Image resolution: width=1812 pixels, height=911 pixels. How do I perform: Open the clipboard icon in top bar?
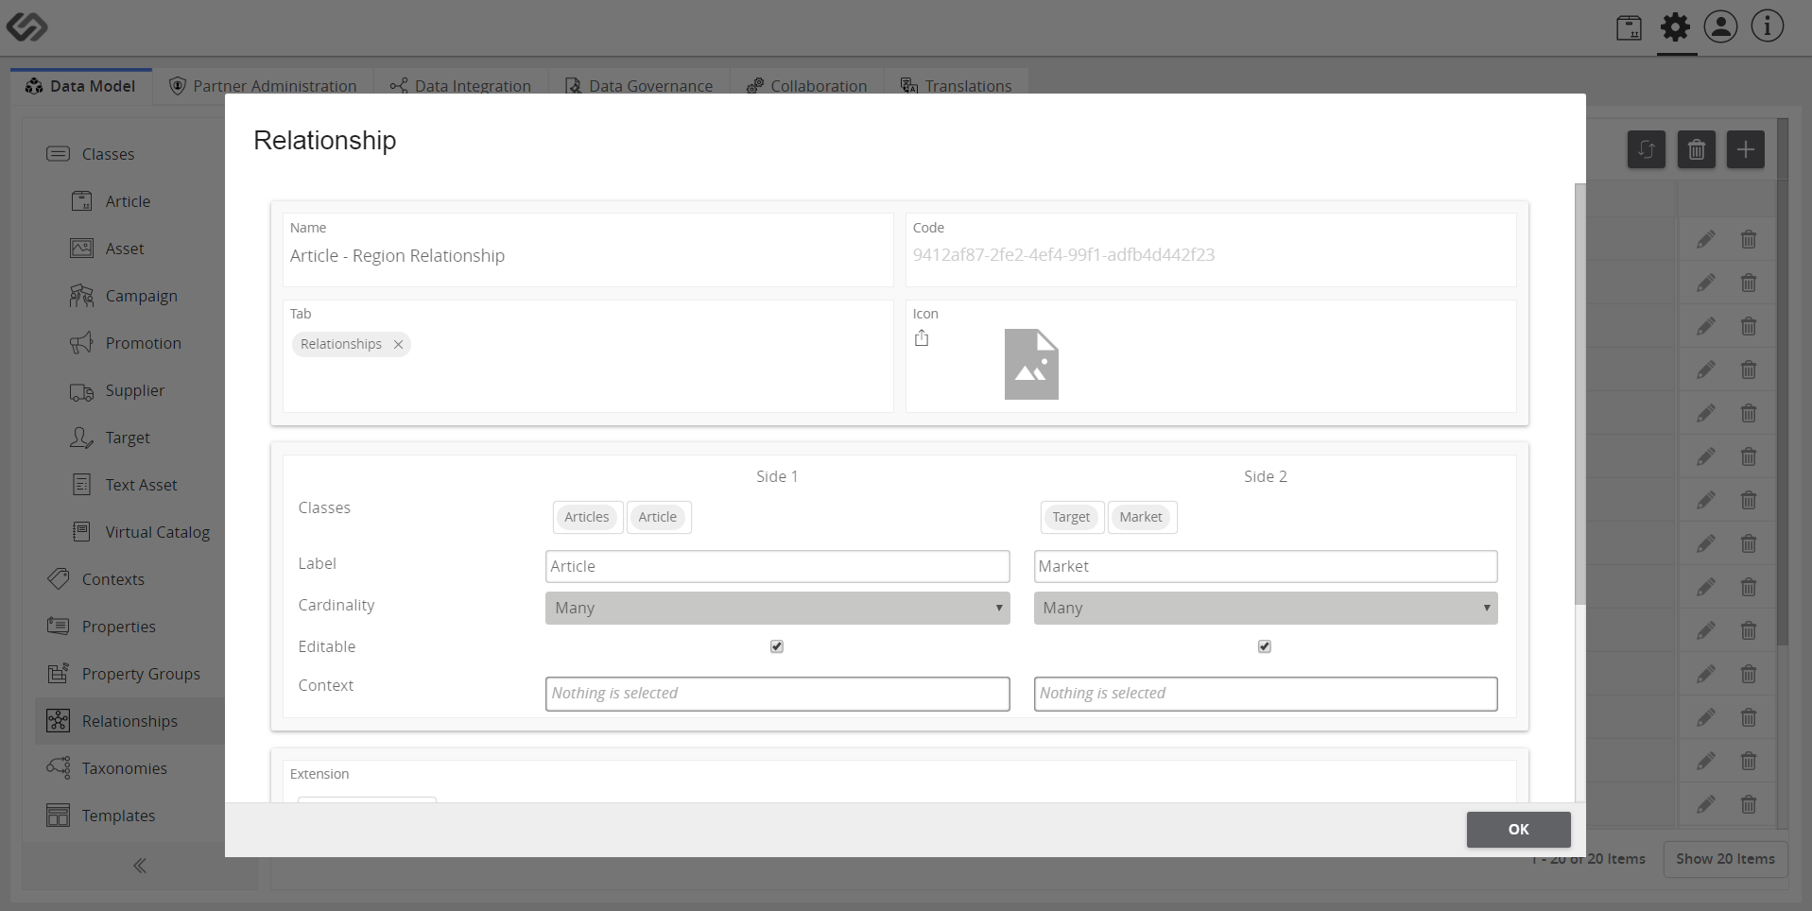click(x=1629, y=28)
